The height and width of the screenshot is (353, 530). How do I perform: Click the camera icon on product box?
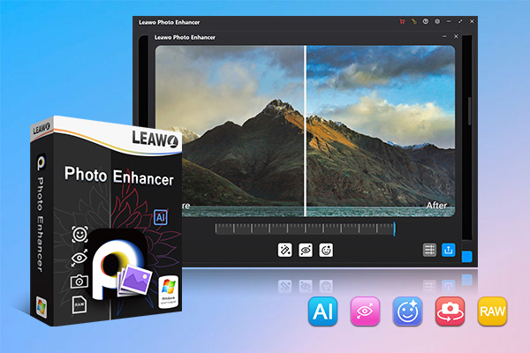(79, 281)
